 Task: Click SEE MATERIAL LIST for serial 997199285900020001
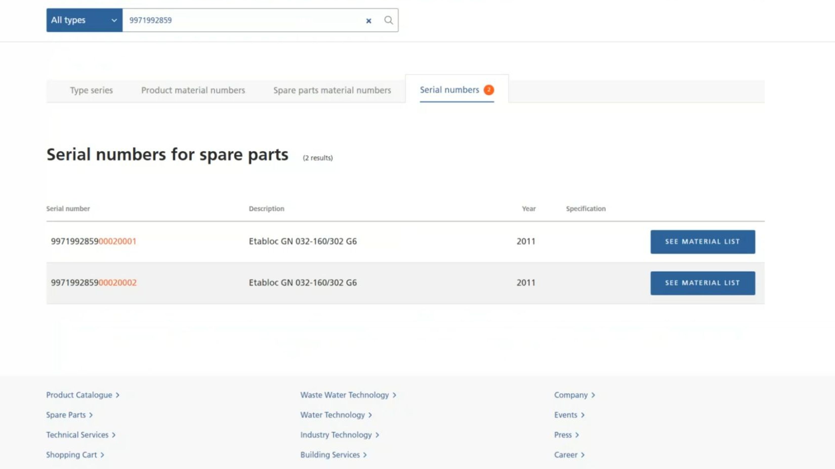[x=702, y=242]
